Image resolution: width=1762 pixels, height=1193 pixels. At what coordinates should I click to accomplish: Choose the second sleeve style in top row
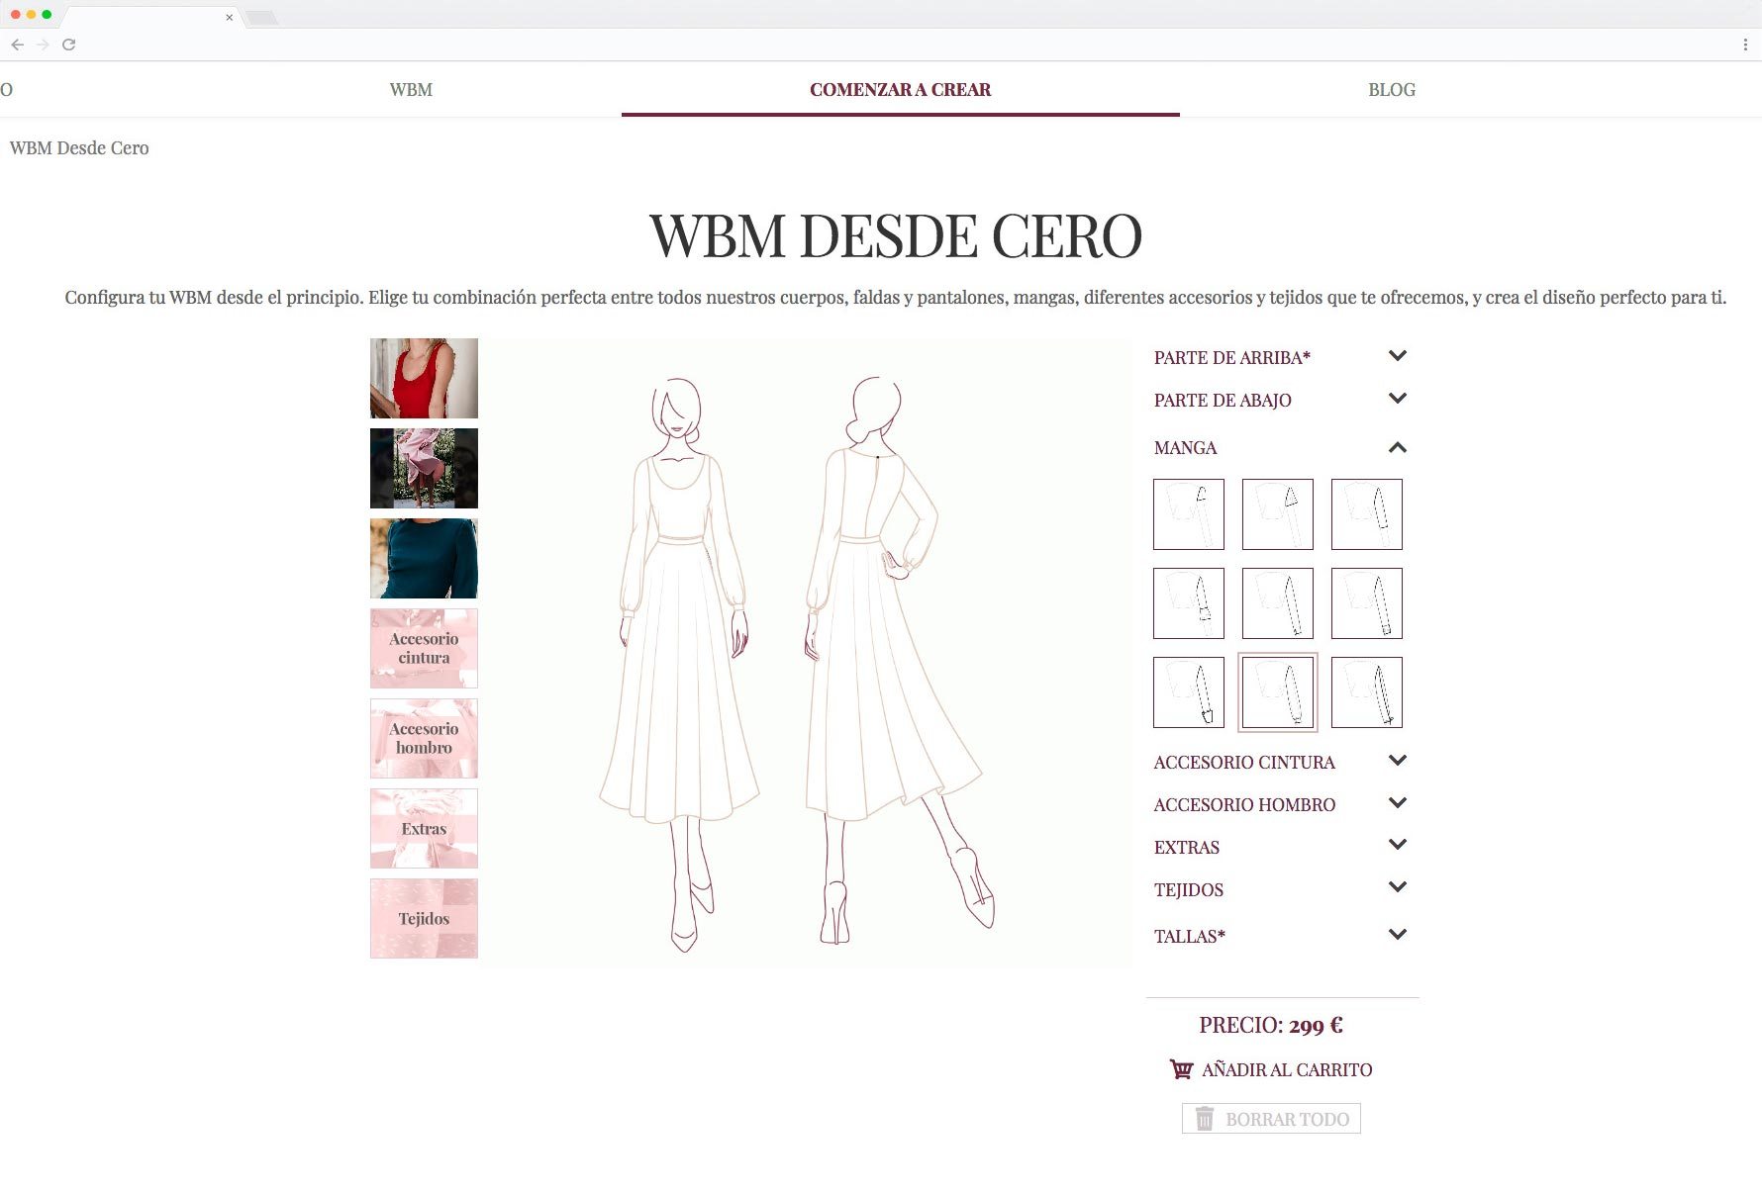point(1278,514)
